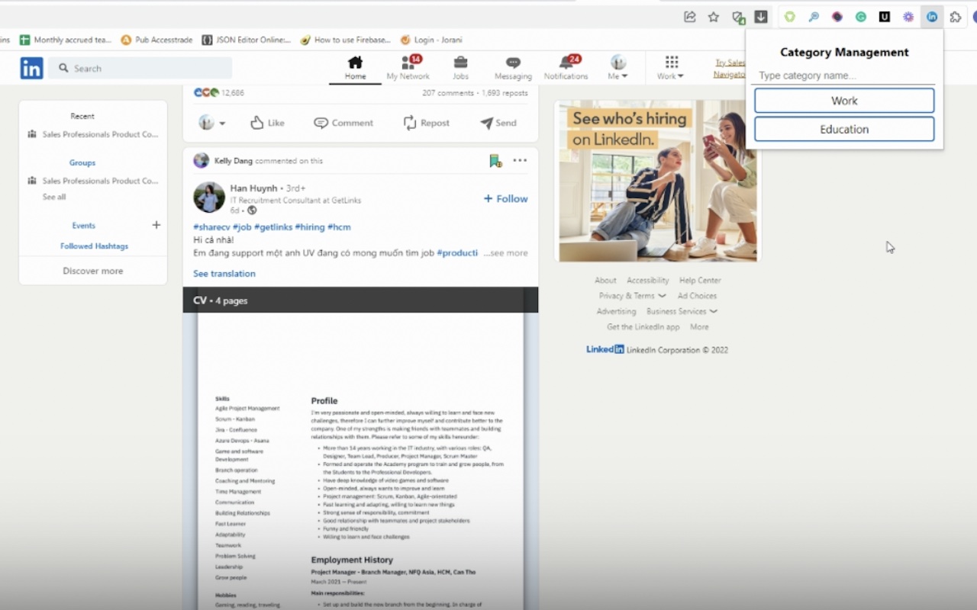Expand the post with see more

point(505,253)
